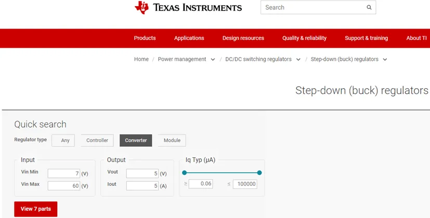Image resolution: width=430 pixels, height=218 pixels.
Task: Expand the Power management breadcrumb chevron
Action: click(x=213, y=59)
